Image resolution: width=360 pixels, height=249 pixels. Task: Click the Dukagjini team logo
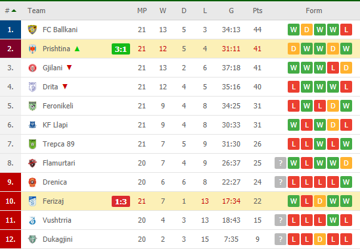coord(32,239)
